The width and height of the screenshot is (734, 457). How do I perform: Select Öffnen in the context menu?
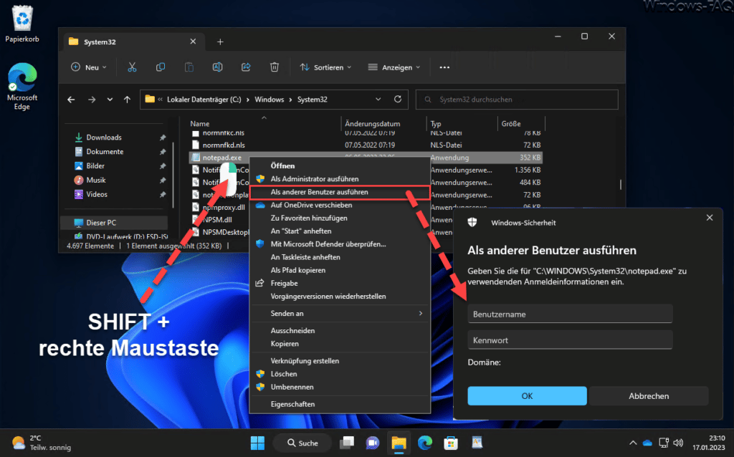[340, 165]
